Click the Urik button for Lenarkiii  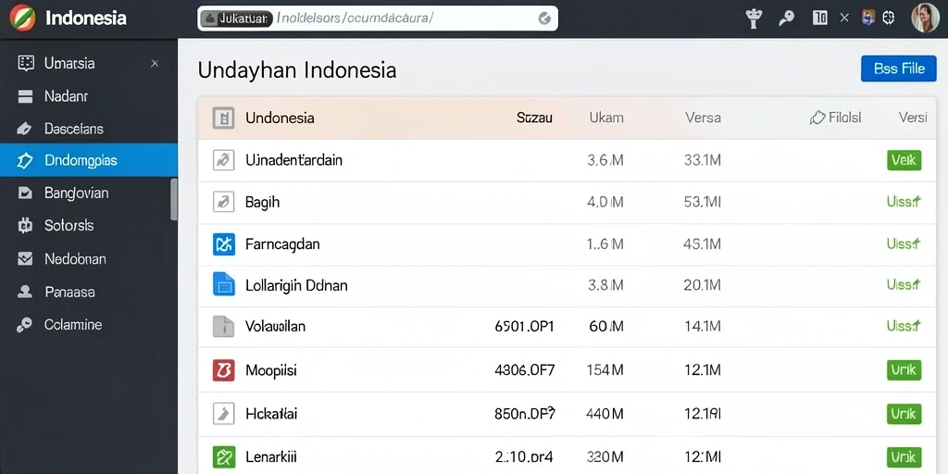coord(904,456)
